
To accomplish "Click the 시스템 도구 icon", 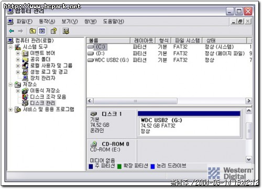I will pyautogui.click(x=18, y=47).
